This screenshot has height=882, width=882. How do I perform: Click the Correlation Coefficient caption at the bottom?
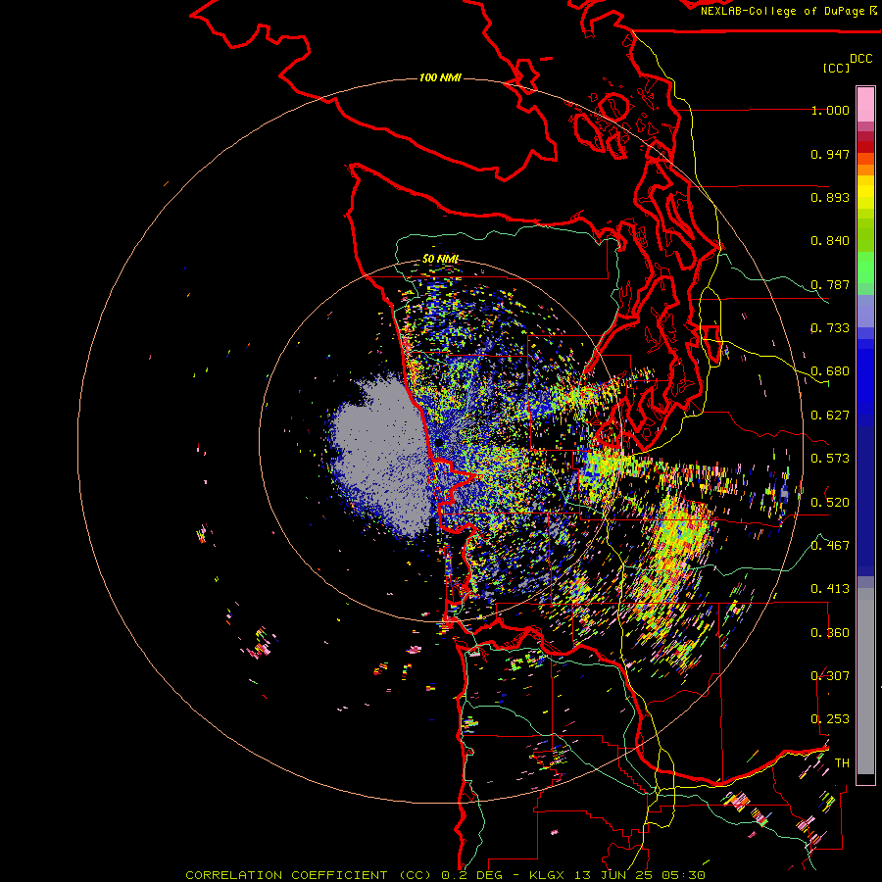coord(445,875)
